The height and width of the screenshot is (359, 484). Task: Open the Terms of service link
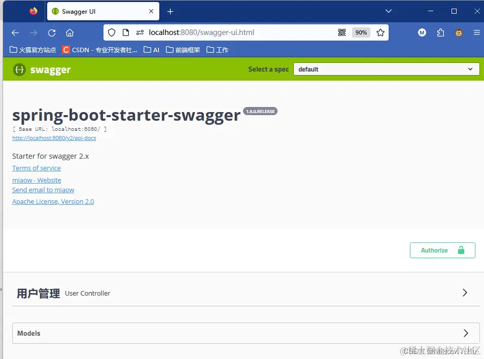click(37, 168)
